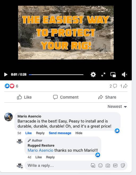Screen dimensions: 136x175
Task: View the 1 share count
Action: (124, 86)
